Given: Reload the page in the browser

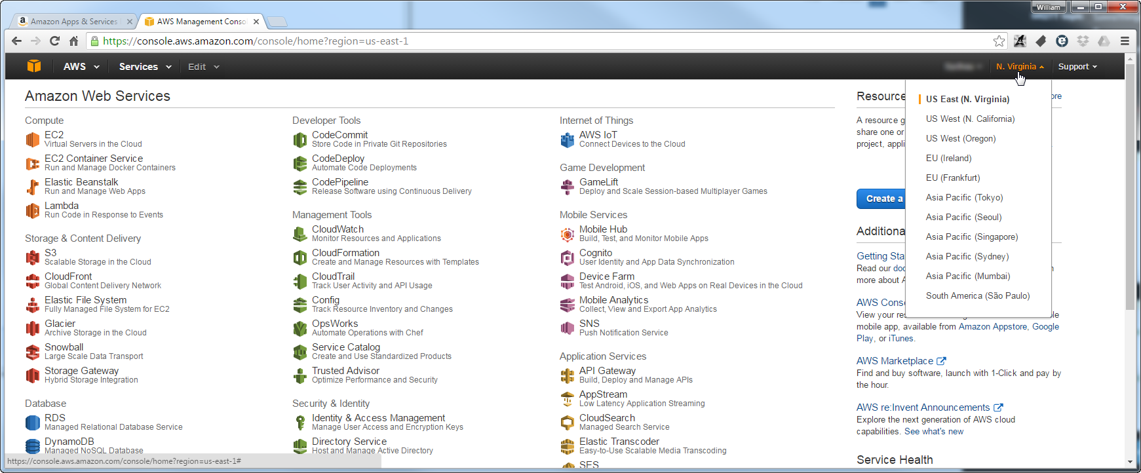Looking at the screenshot, I should pyautogui.click(x=55, y=41).
